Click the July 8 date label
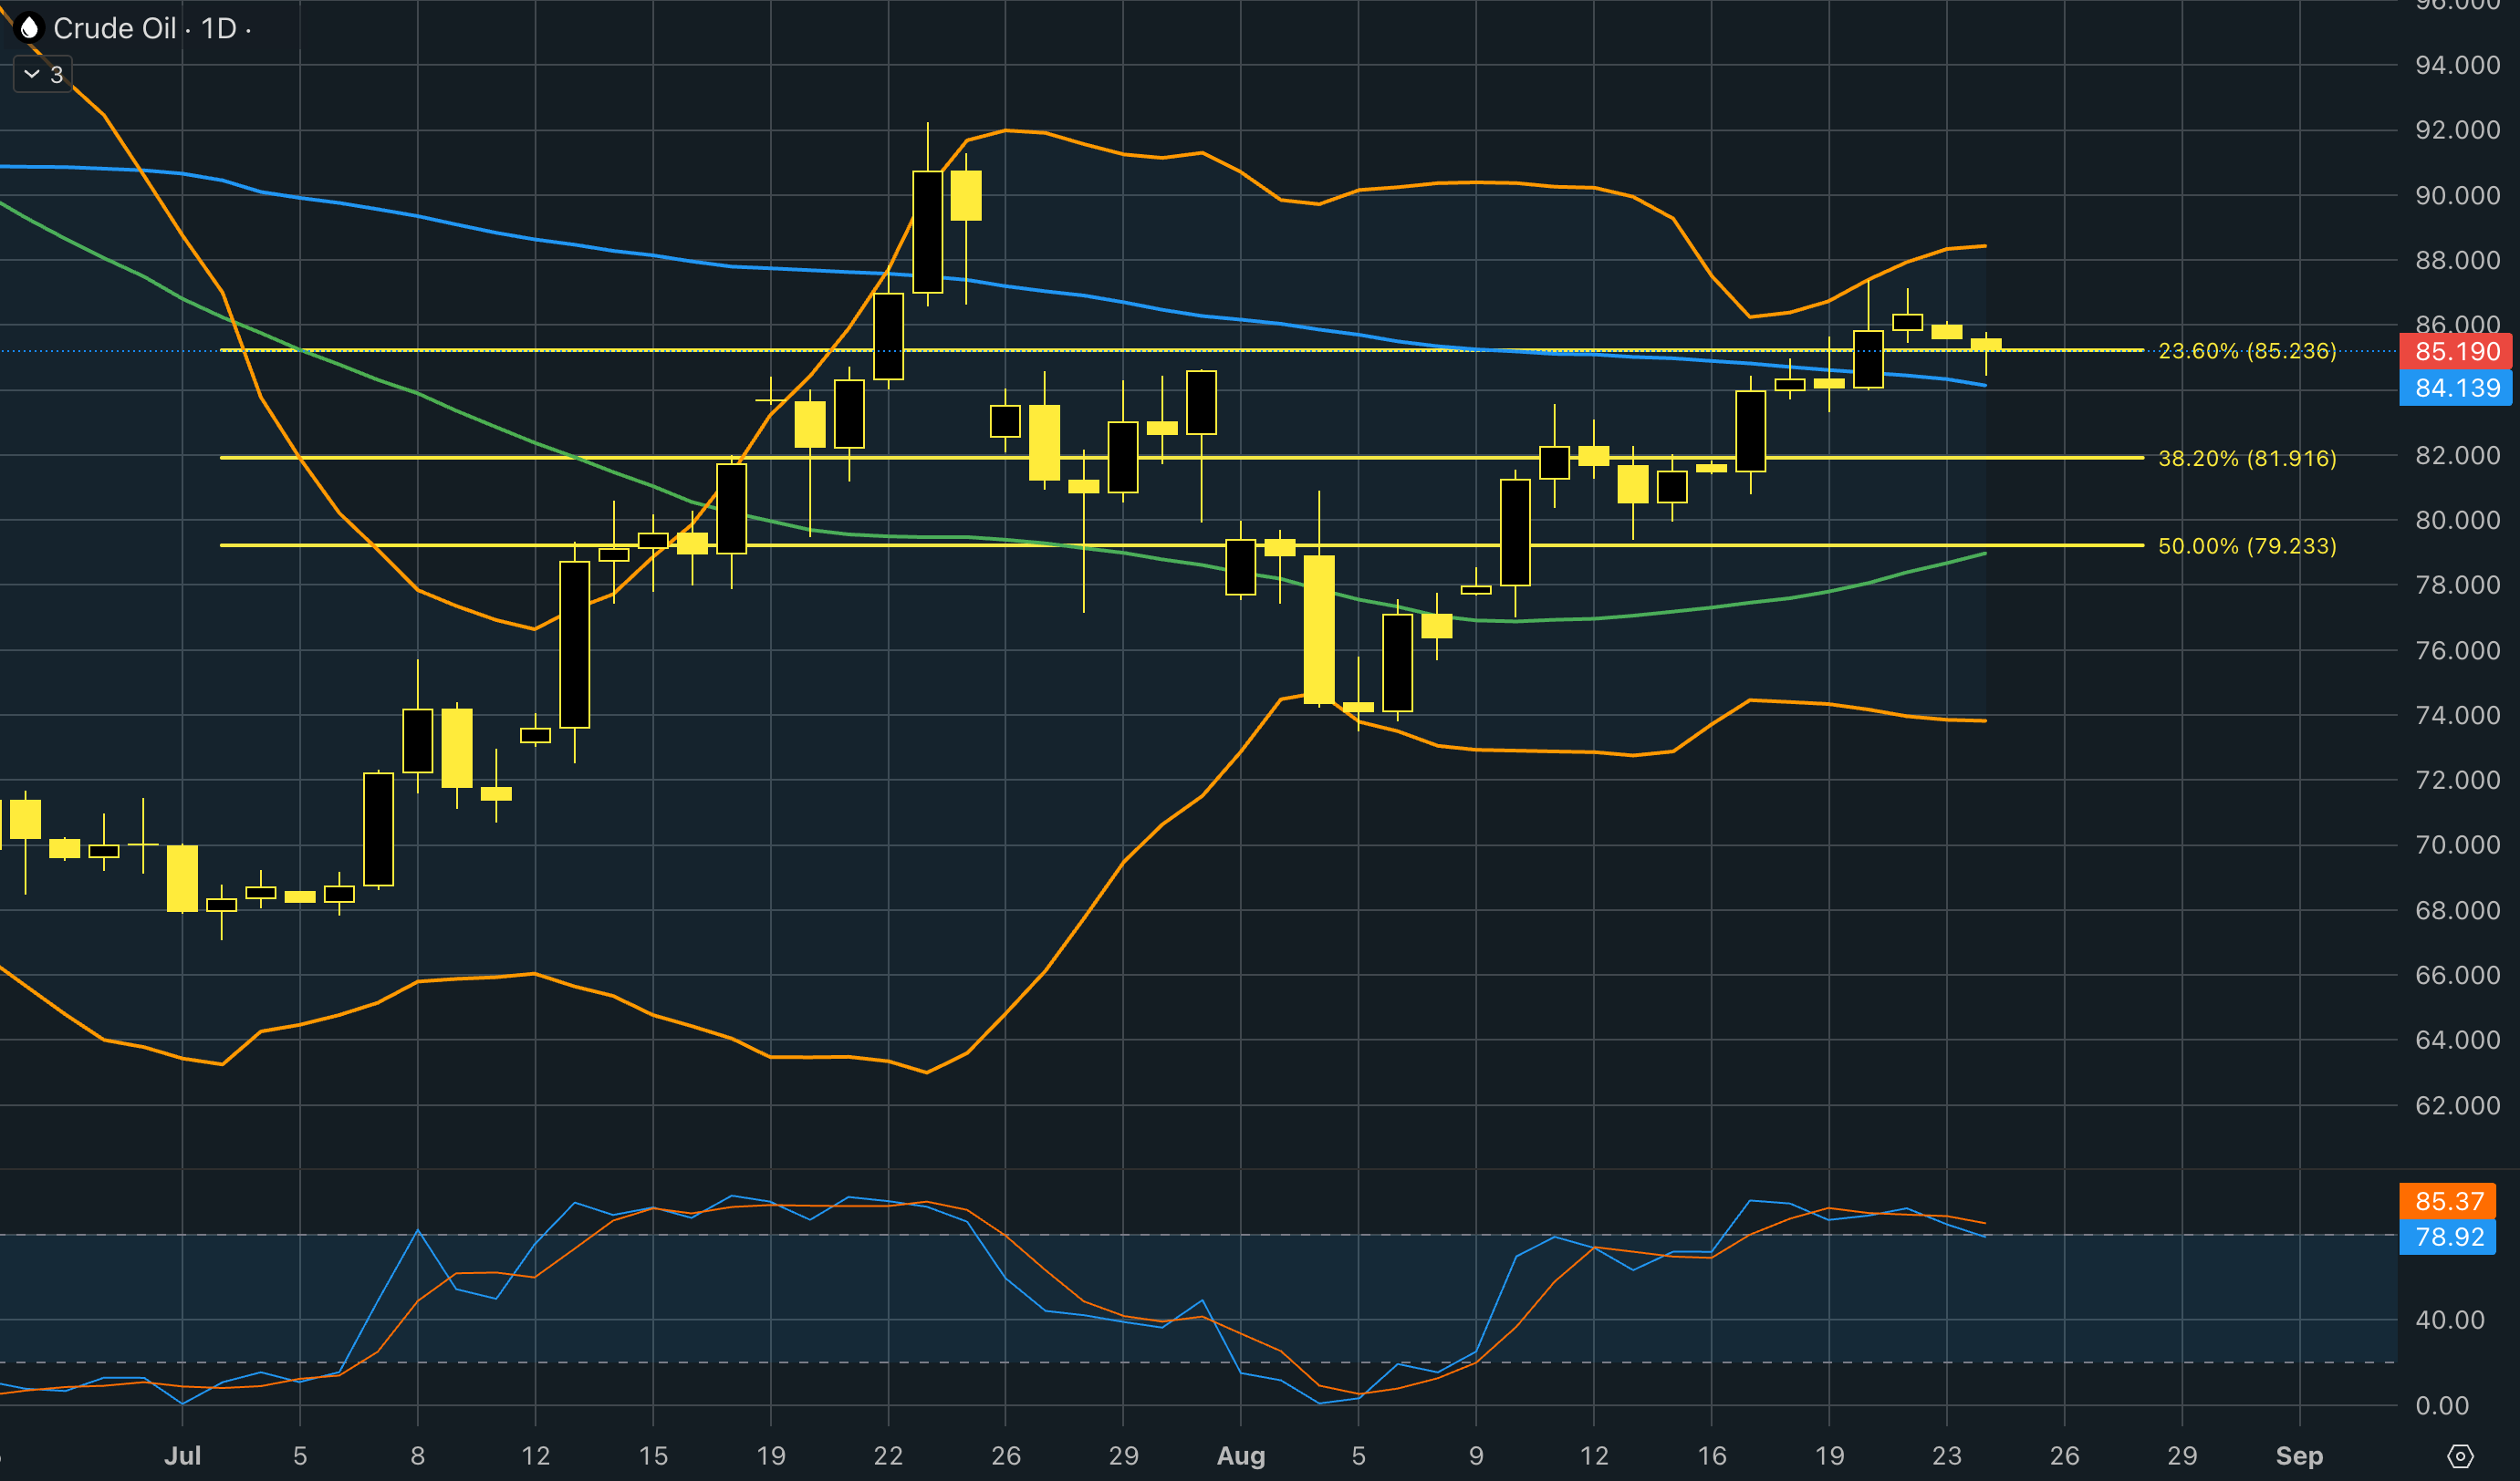2520x1481 pixels. click(418, 1456)
